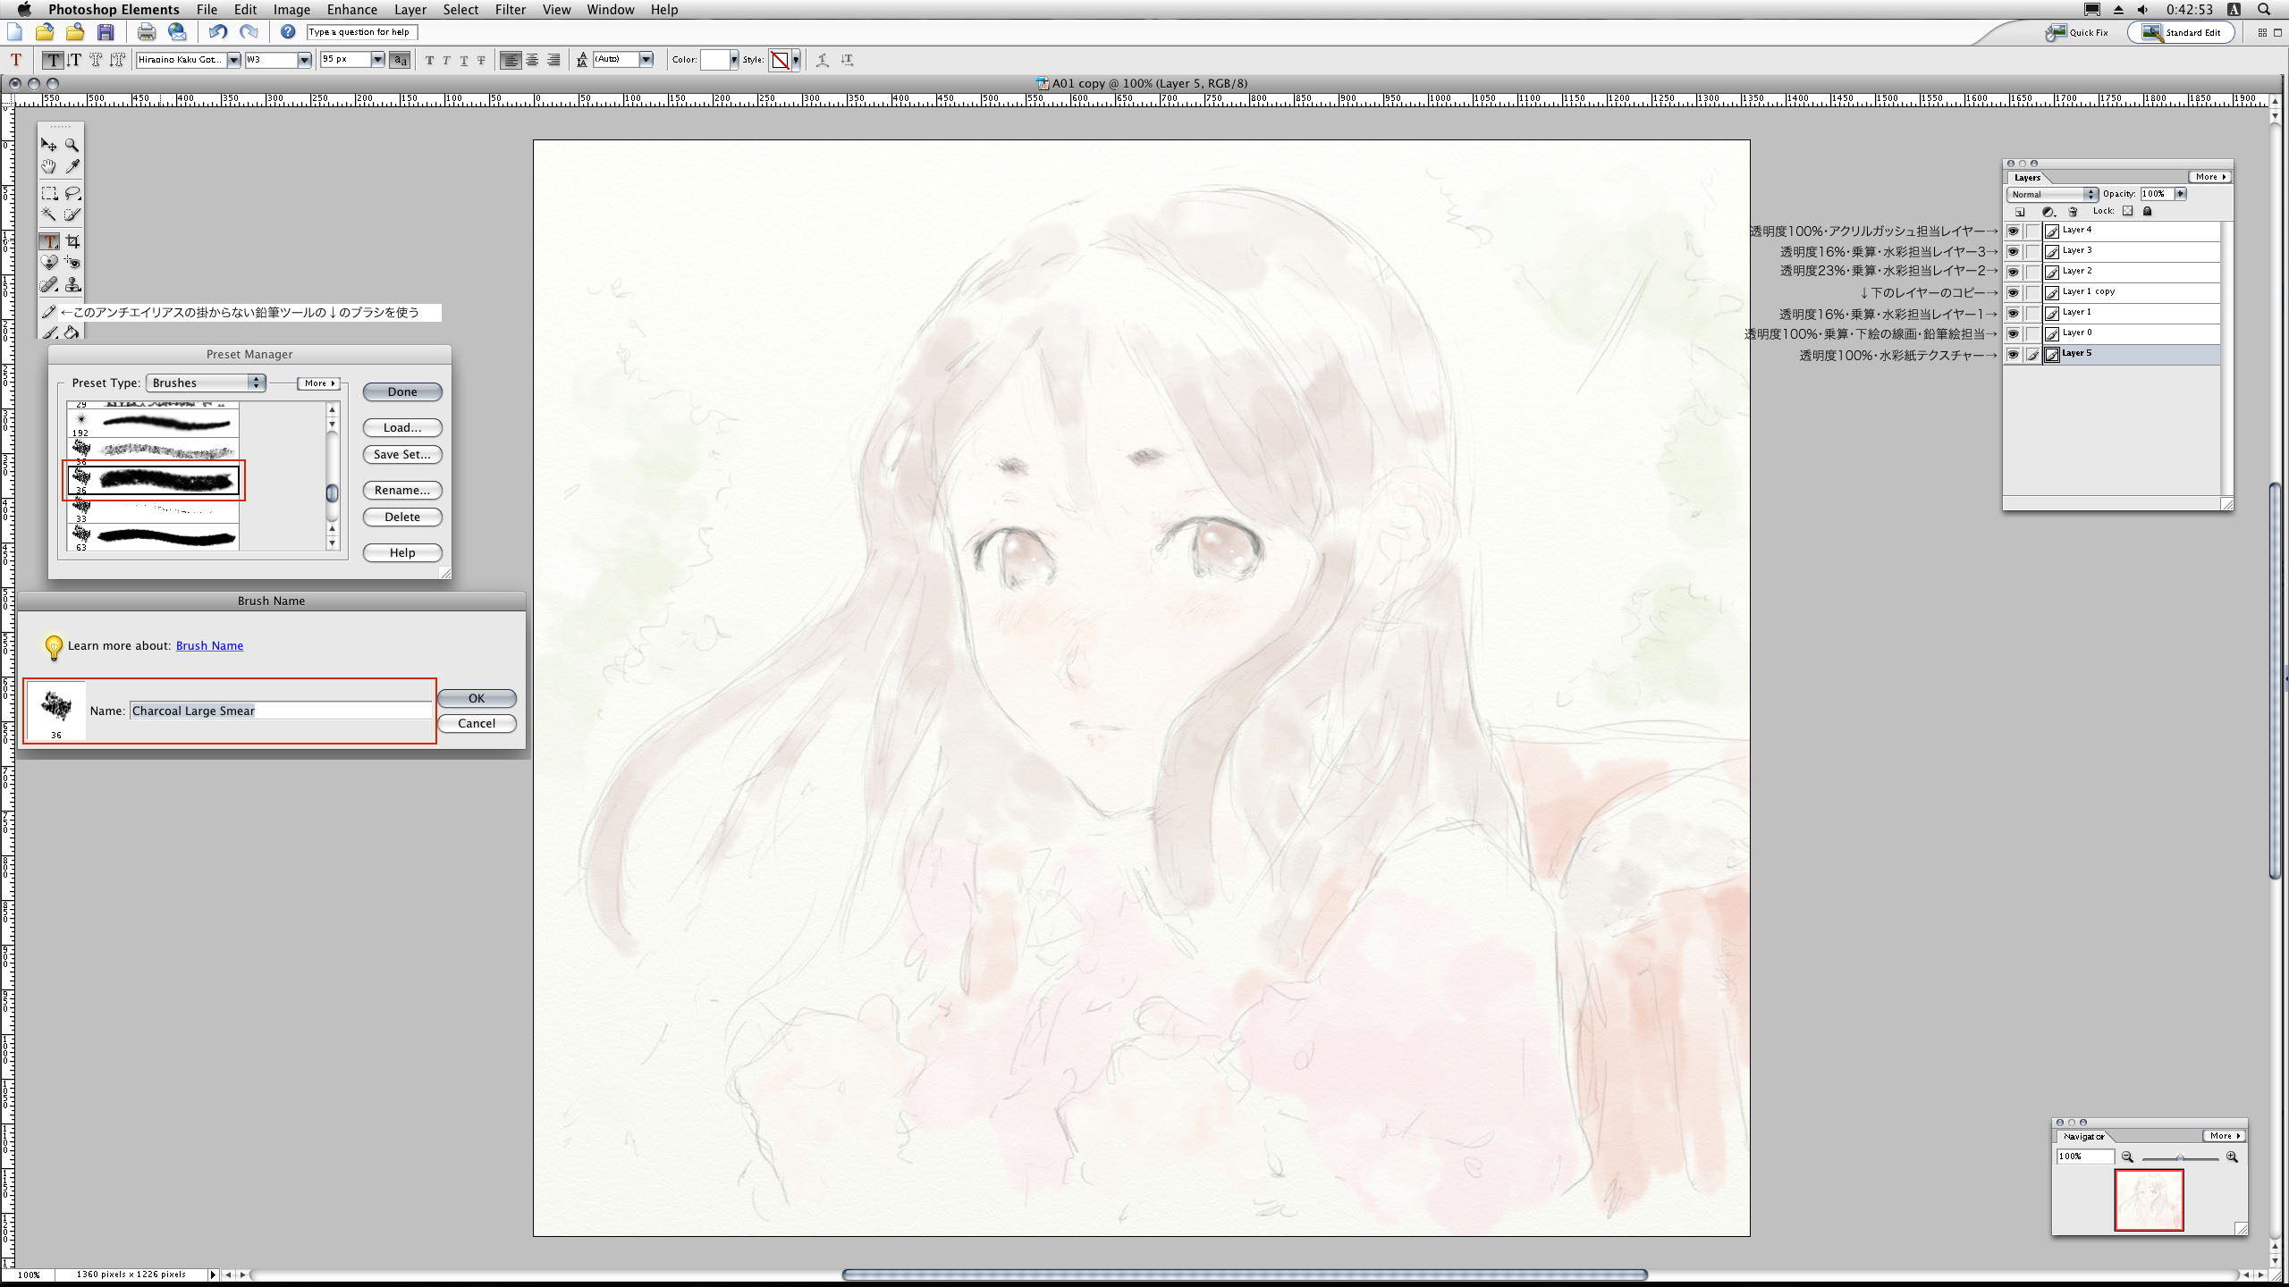
Task: Open the text Color swatch
Action: pos(714,60)
